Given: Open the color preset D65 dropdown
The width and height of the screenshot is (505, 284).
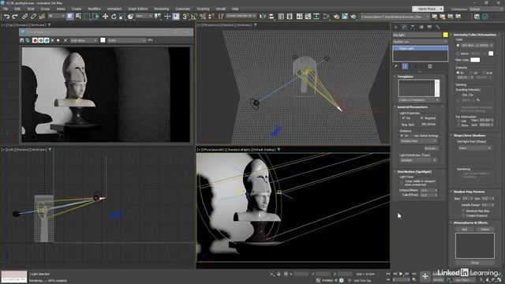Looking at the screenshot, I should click(x=477, y=46).
